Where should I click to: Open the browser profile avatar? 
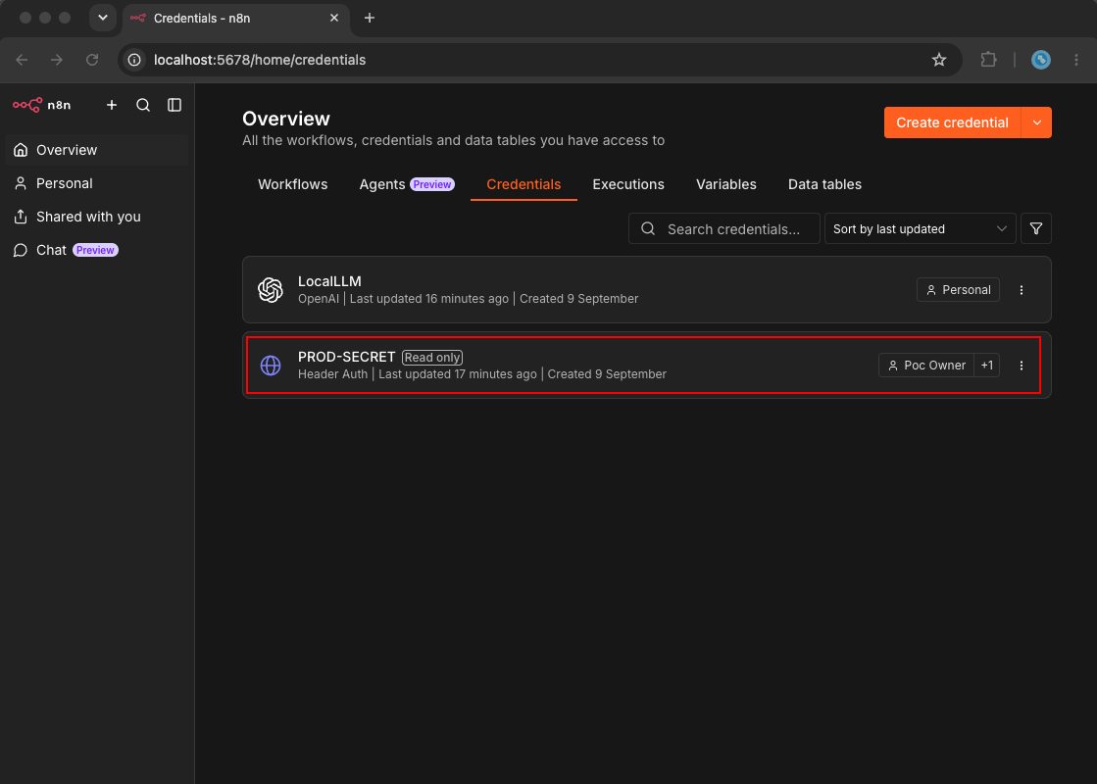[x=1040, y=60]
